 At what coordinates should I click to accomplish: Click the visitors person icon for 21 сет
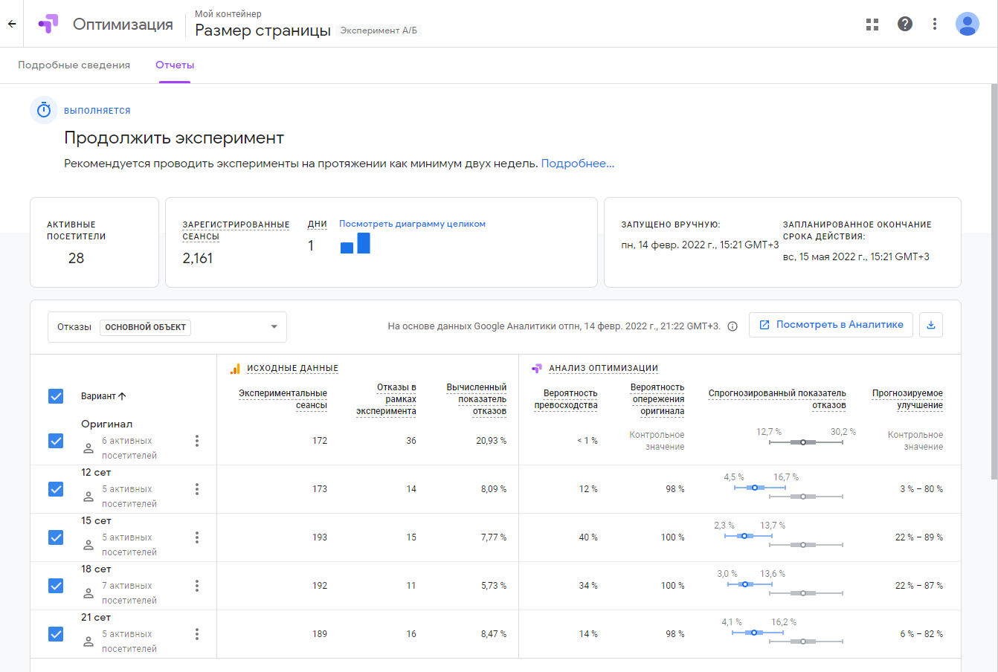pos(88,642)
